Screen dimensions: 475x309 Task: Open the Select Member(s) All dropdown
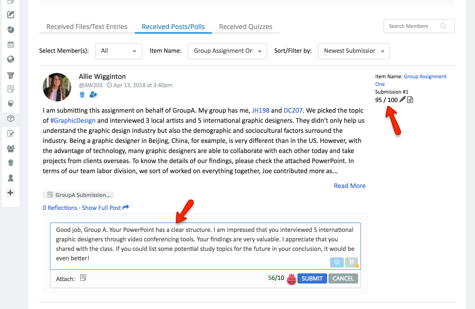119,51
